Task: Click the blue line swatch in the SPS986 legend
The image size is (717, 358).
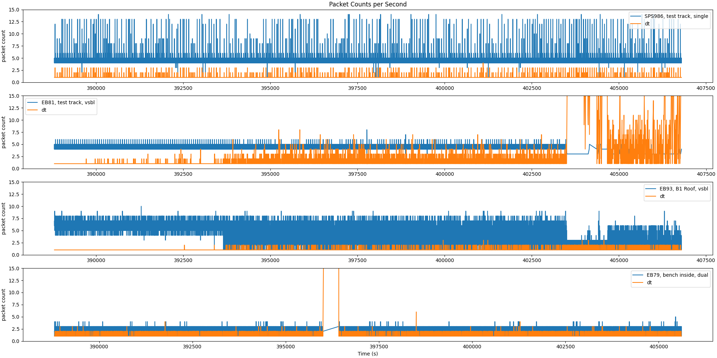Action: click(636, 16)
